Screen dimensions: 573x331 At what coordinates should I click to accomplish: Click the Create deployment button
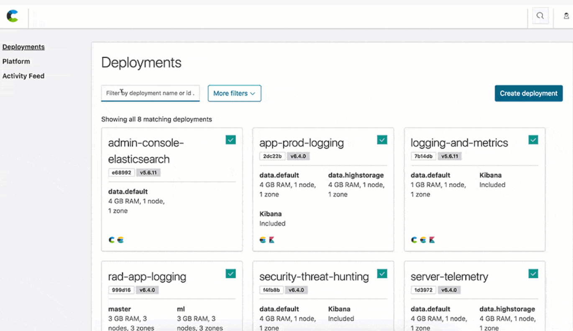(x=529, y=93)
